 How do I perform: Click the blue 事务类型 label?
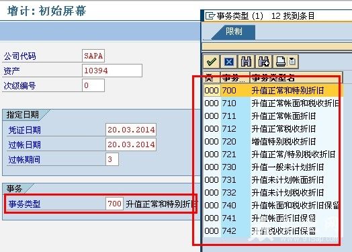(x=24, y=204)
